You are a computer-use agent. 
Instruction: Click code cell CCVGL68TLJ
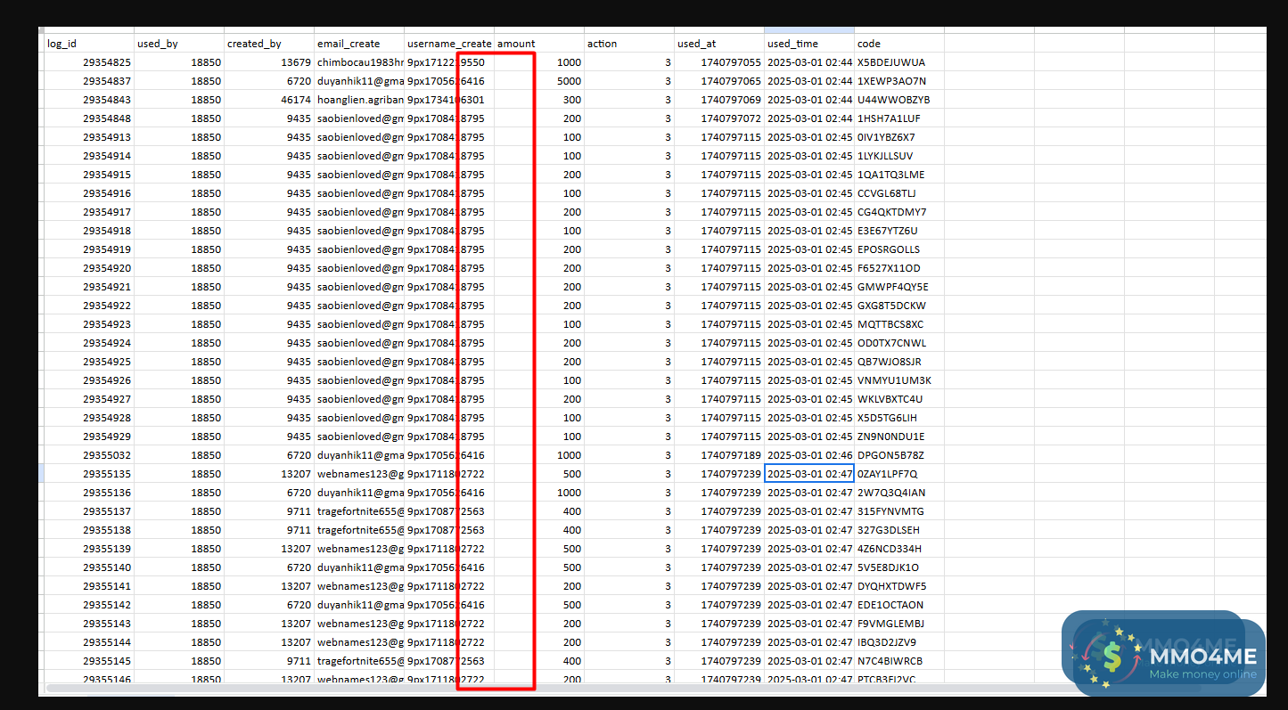(x=899, y=193)
